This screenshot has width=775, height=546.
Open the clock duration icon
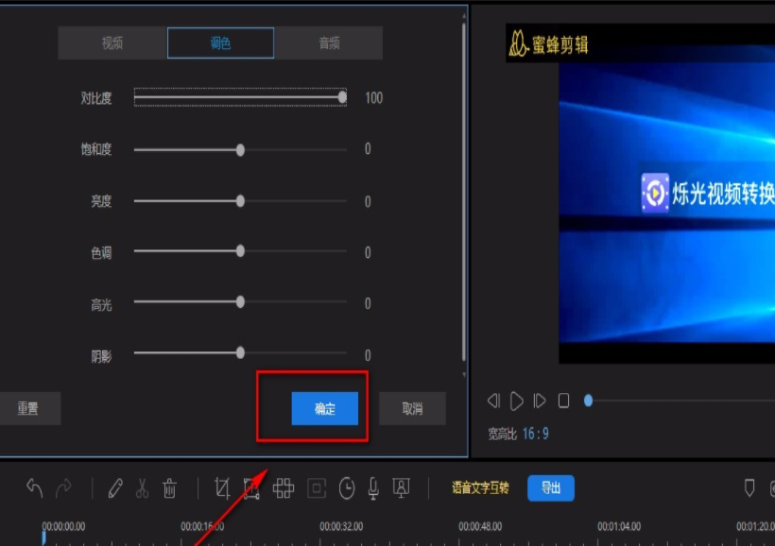coord(347,488)
